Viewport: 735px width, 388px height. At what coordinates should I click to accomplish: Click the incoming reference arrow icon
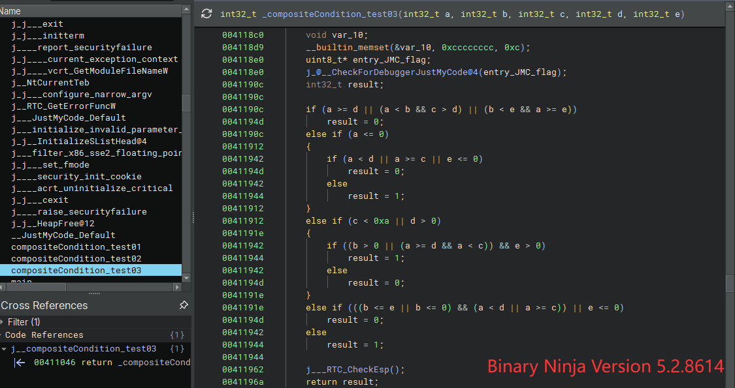point(20,363)
